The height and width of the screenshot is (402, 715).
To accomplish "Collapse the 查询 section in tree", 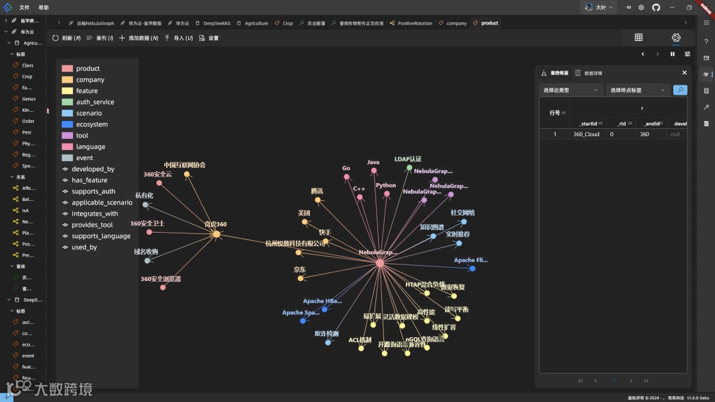I will (12, 266).
